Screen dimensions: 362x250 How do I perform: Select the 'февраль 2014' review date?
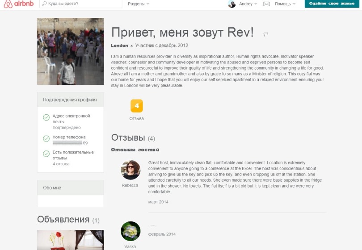point(162,234)
